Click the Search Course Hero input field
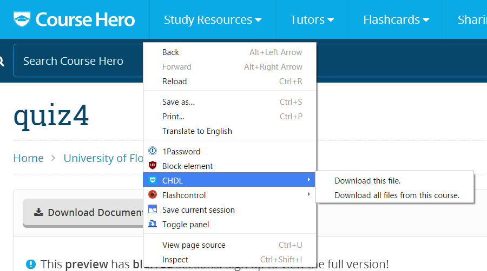This screenshot has height=271, width=487. [78, 60]
